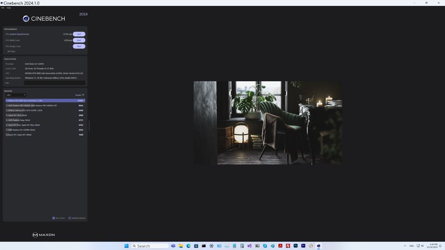445x250 pixels.
Task: Click the Maxon logo at panel bottom
Action: tap(43, 235)
